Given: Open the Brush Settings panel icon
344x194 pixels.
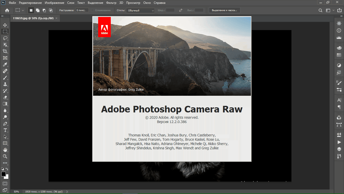Looking at the screenshot, I should (x=339, y=82).
